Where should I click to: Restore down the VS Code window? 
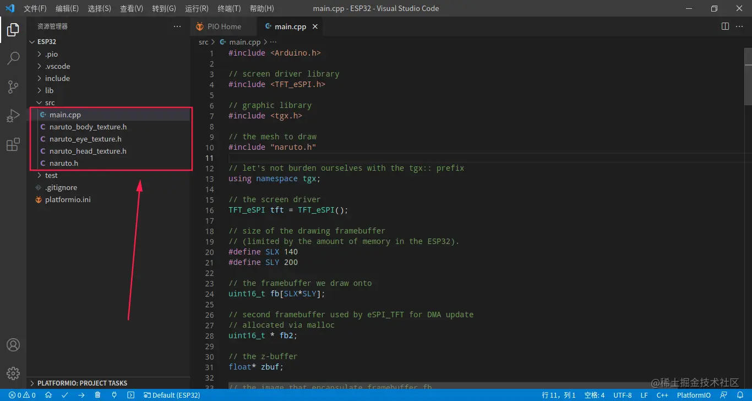(714, 8)
